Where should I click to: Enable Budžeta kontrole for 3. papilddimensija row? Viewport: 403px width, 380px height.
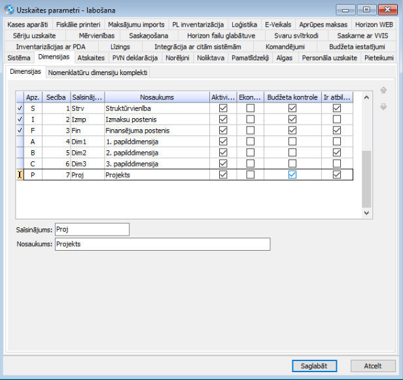[x=292, y=164]
